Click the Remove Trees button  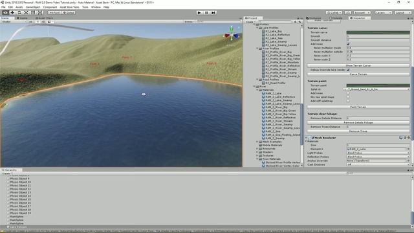click(x=358, y=131)
